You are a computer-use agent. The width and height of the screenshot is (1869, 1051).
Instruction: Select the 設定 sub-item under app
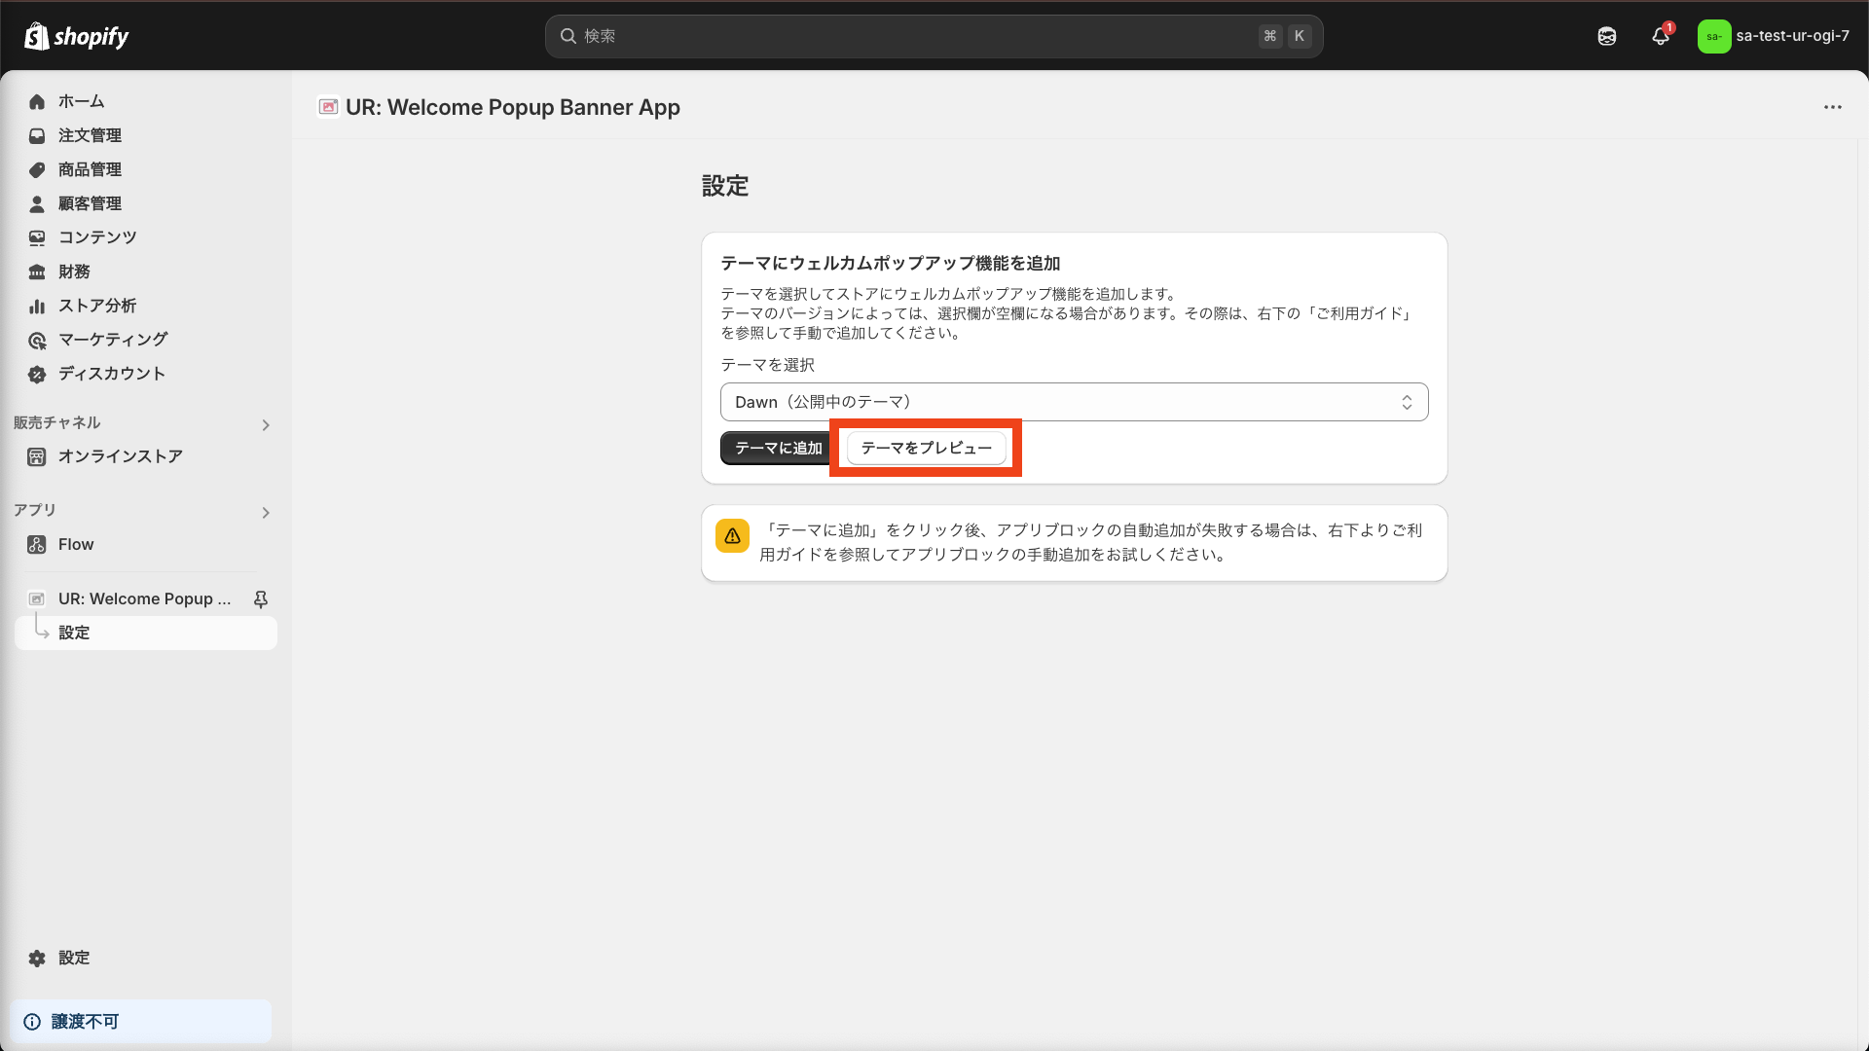coord(74,633)
